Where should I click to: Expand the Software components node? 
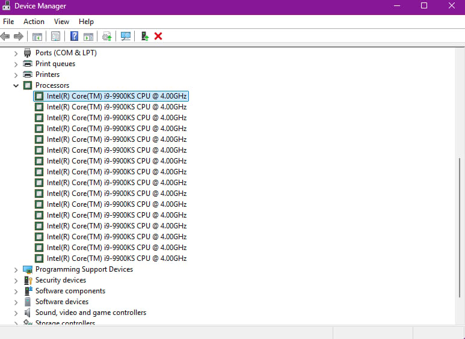click(x=16, y=292)
